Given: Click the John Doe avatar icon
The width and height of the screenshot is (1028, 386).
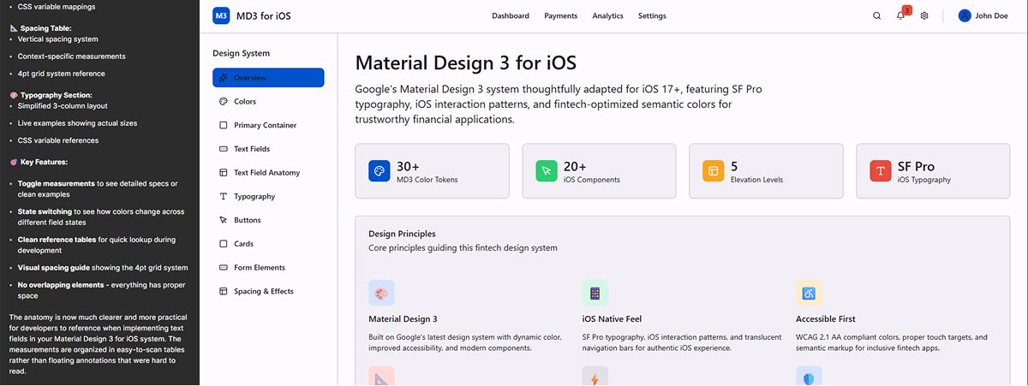Looking at the screenshot, I should coord(965,15).
